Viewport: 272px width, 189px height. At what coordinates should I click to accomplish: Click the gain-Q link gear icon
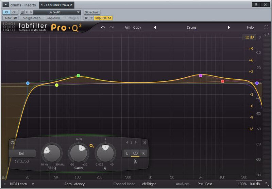point(91,146)
